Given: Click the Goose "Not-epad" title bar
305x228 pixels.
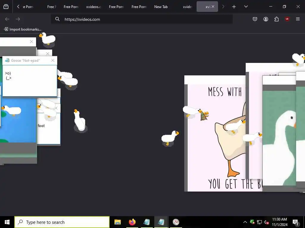Looking at the screenshot, I should point(30,61).
